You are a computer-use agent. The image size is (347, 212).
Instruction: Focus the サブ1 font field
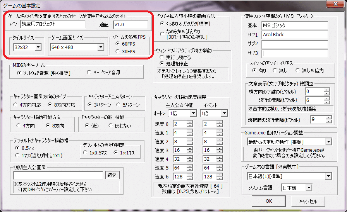tap(295, 35)
